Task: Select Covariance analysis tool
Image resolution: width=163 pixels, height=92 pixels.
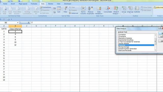Action: pos(136,36)
